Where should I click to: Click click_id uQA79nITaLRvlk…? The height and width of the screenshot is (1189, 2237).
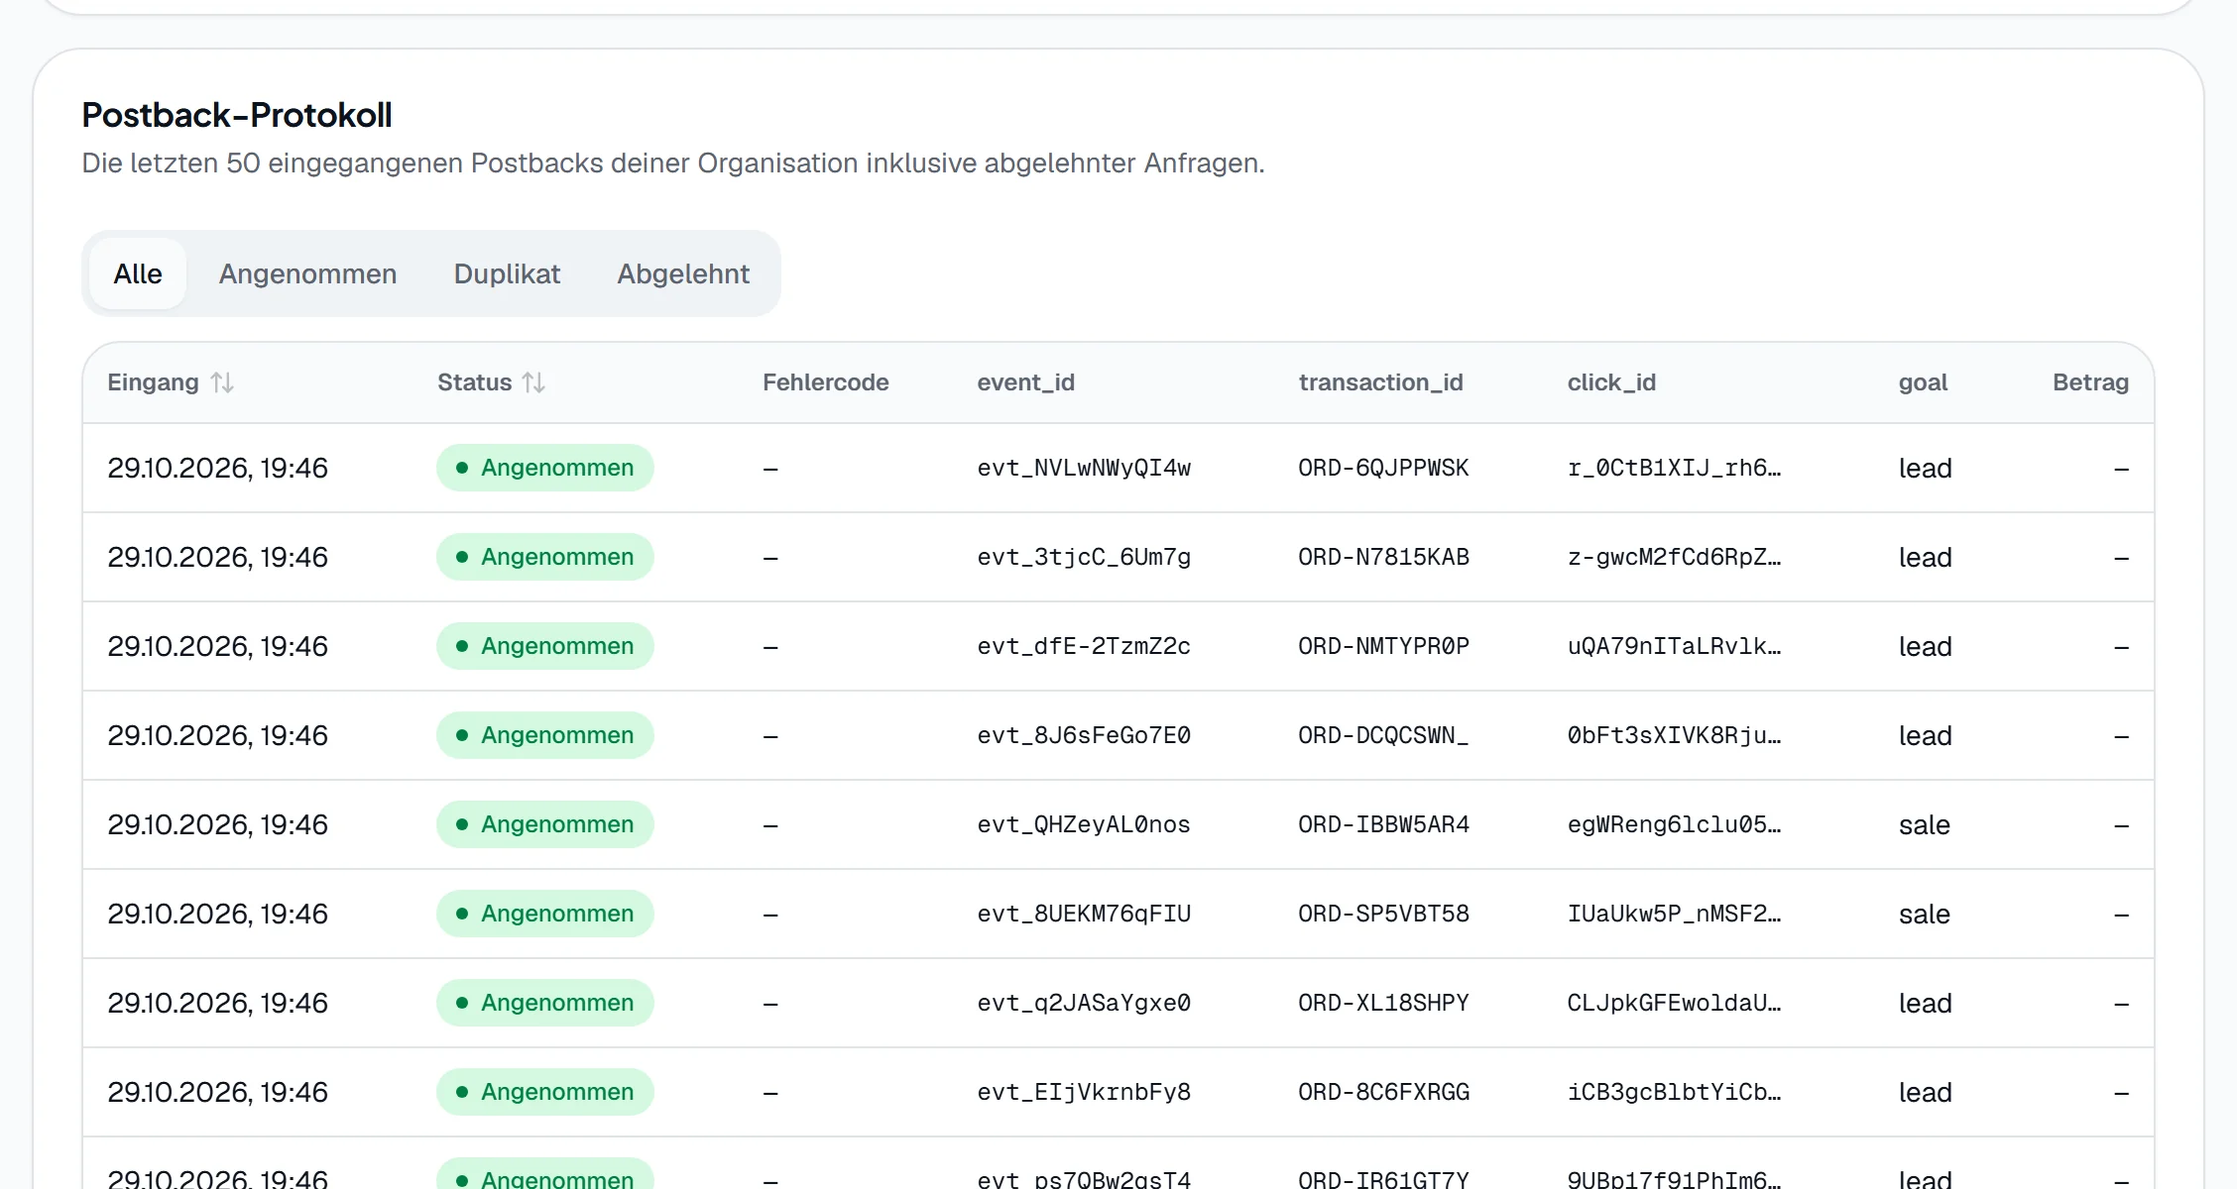tap(1674, 646)
